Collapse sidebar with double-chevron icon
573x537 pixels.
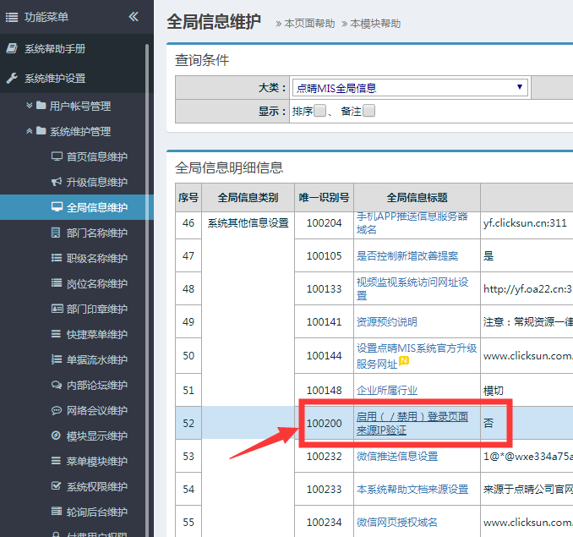[x=134, y=17]
